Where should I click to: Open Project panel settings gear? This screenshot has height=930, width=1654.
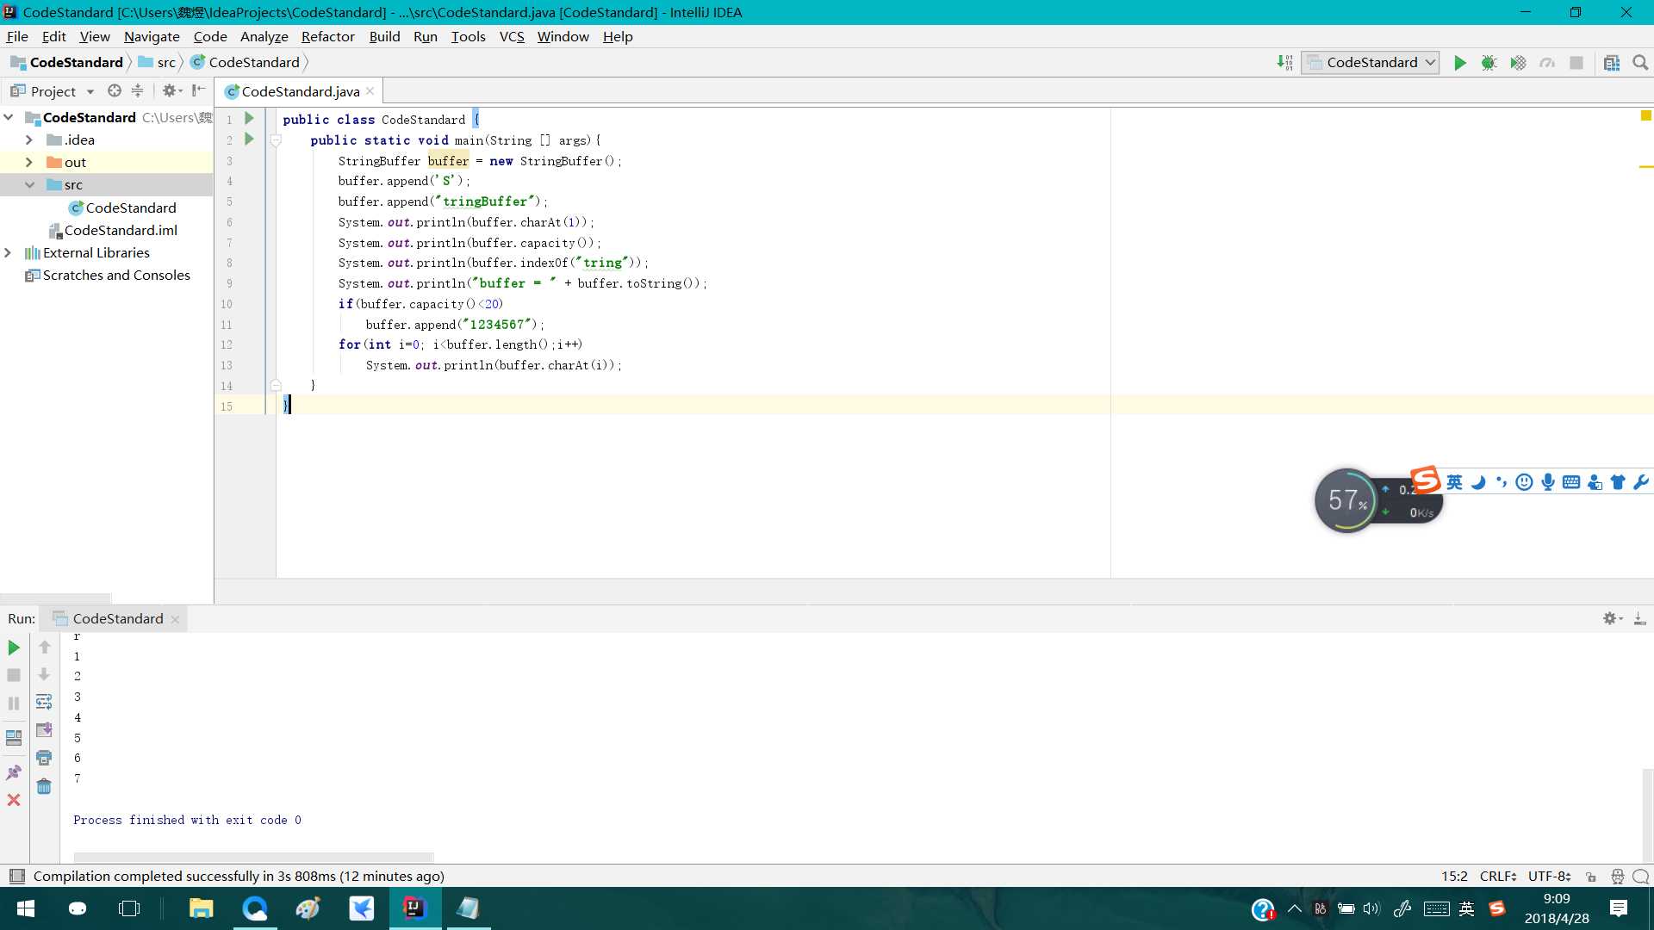click(171, 90)
